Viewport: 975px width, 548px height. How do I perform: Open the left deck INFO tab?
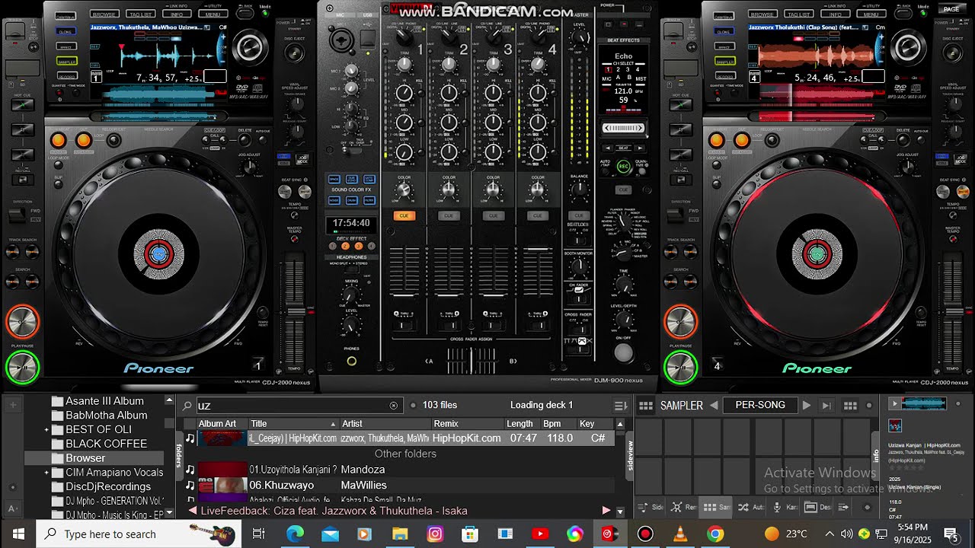176,14
